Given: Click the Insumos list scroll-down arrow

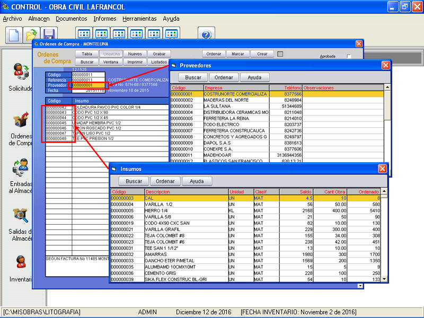Looking at the screenshot, I should coord(384,279).
